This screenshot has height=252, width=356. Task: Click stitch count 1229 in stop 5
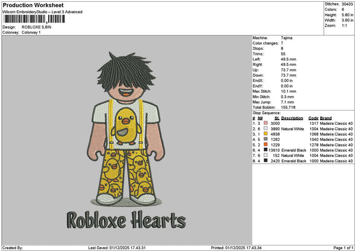[x=275, y=145]
